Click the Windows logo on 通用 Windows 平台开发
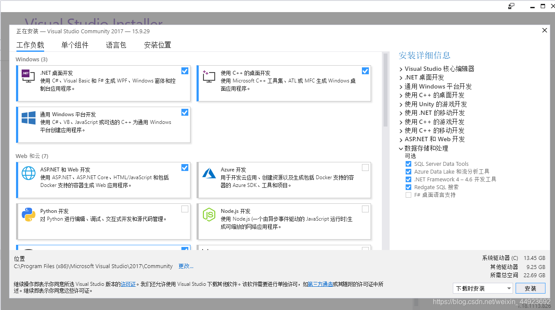This screenshot has width=555, height=310. click(x=28, y=118)
